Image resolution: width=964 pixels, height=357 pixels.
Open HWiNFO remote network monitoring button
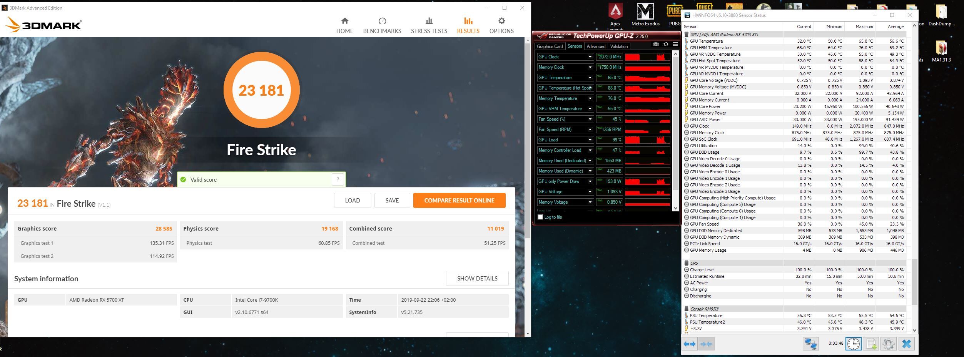(810, 344)
